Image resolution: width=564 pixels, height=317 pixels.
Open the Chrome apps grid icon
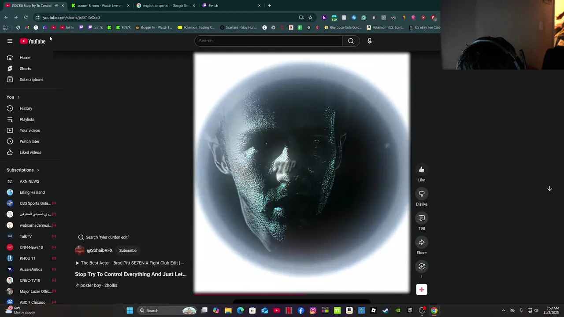click(5, 28)
